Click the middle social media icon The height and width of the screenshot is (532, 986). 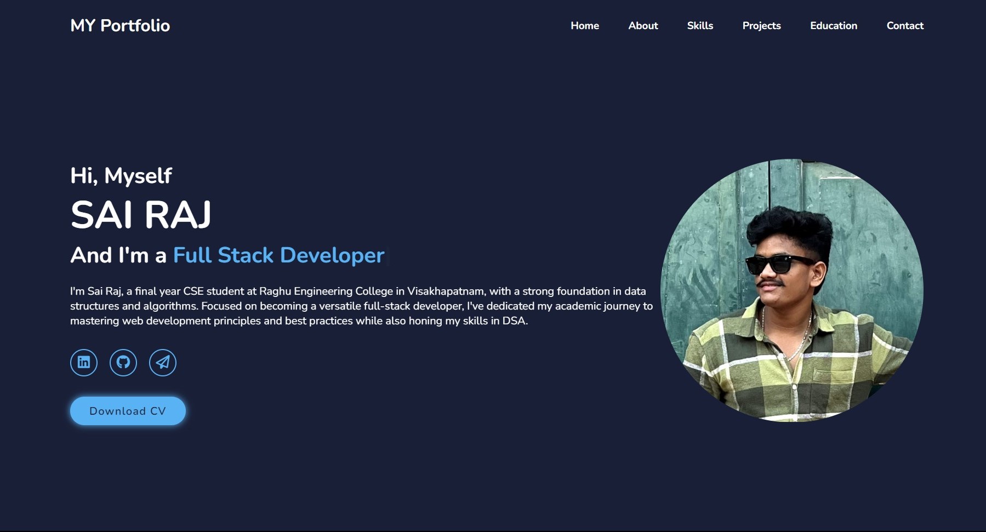click(123, 362)
